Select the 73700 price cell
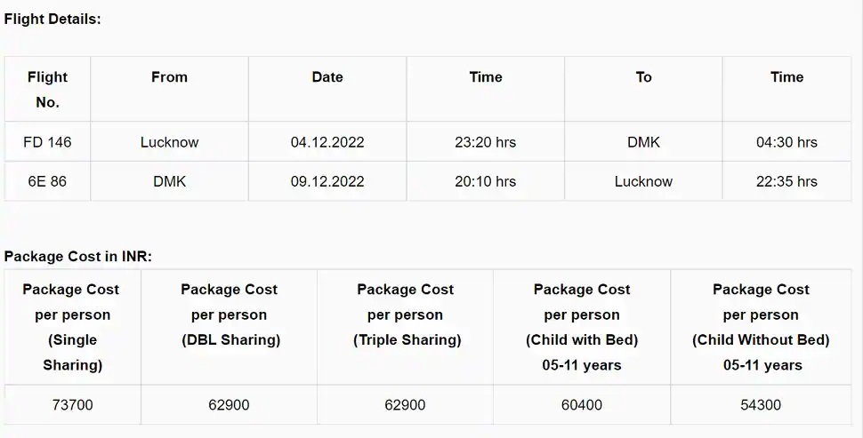Screen dimensions: 863x438 coord(72,404)
